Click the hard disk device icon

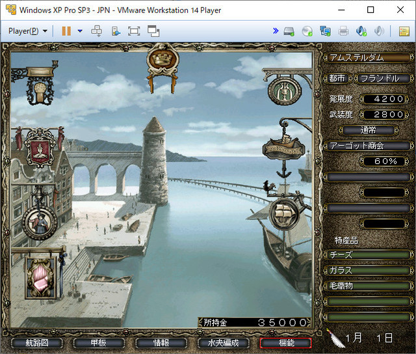click(289, 31)
